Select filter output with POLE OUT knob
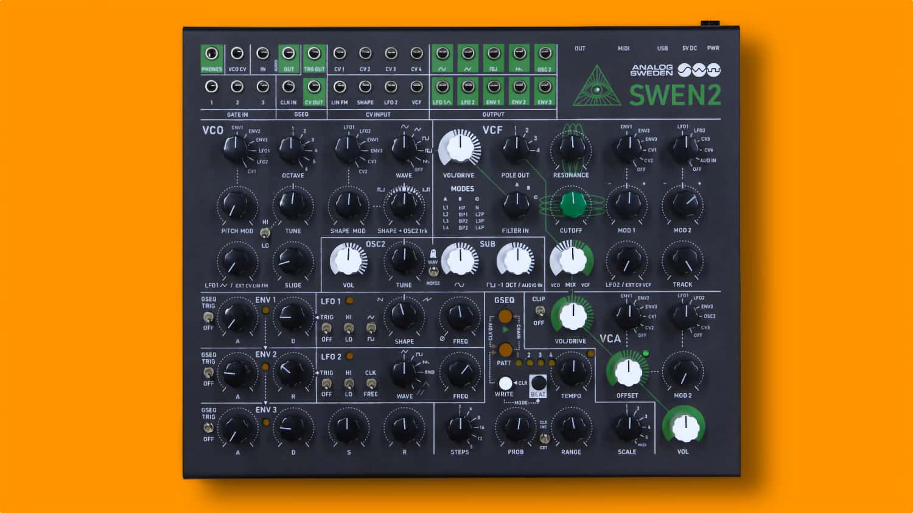The width and height of the screenshot is (913, 513). pos(516,150)
